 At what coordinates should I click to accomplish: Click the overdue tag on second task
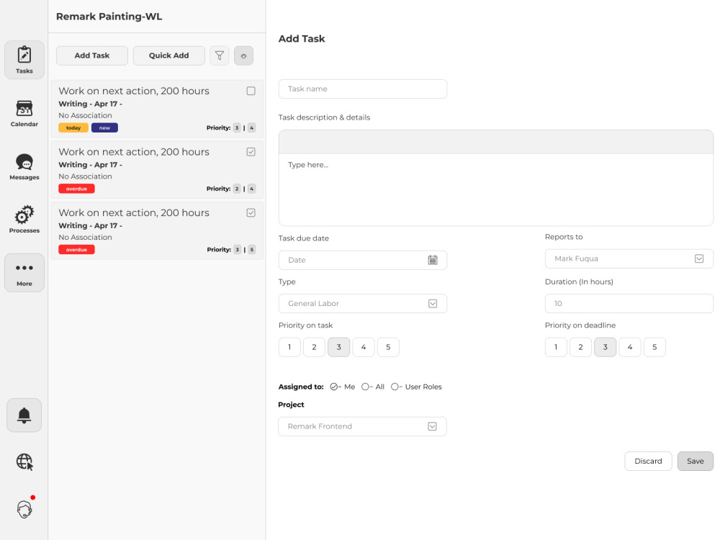[77, 189]
